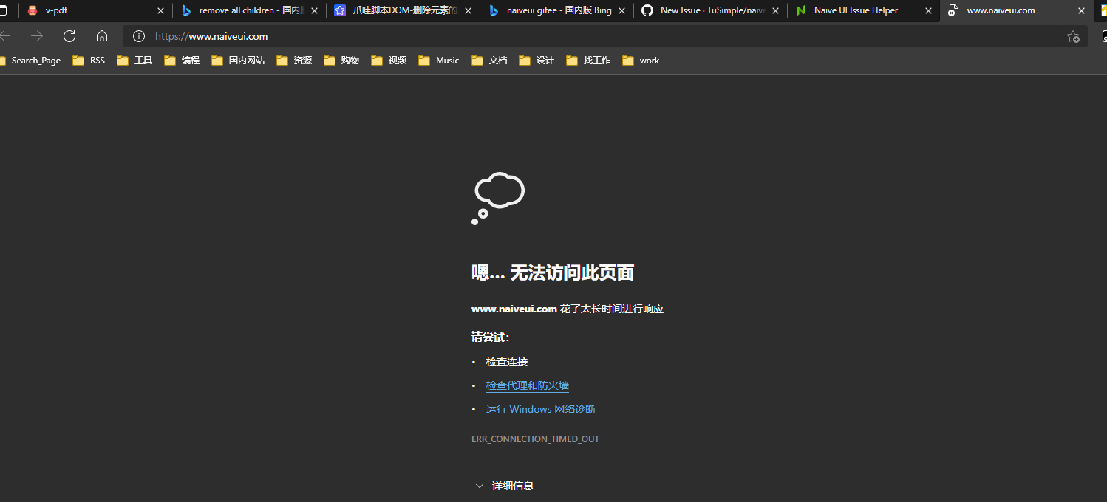
Task: Click the 检查代理和防火墙 link
Action: (527, 385)
